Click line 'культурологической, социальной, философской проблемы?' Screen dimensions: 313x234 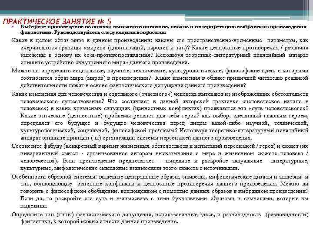[164, 130]
